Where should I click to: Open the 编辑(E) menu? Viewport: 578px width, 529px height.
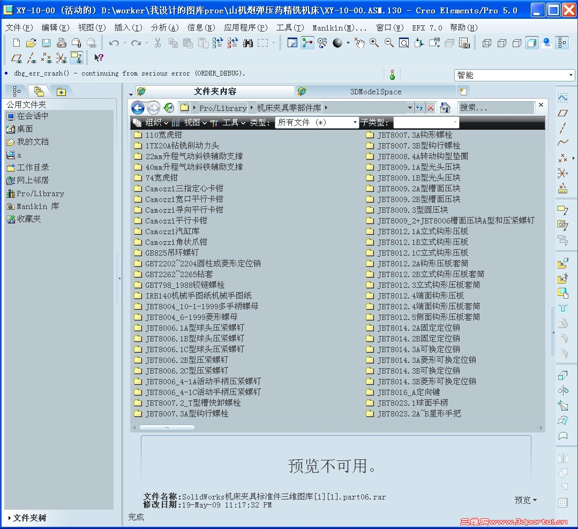(55, 28)
